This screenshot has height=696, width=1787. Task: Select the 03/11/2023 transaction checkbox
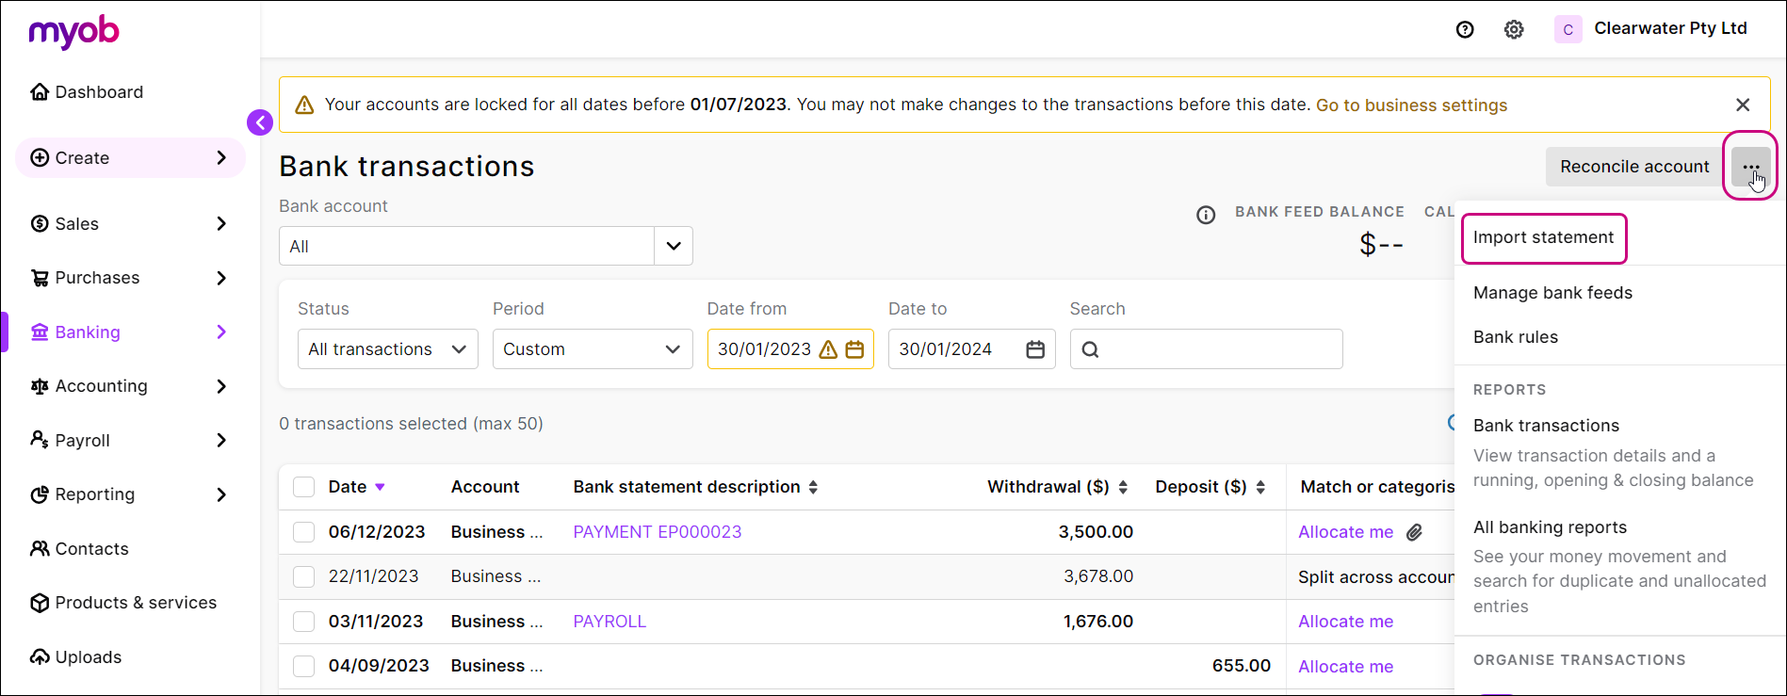click(x=303, y=622)
